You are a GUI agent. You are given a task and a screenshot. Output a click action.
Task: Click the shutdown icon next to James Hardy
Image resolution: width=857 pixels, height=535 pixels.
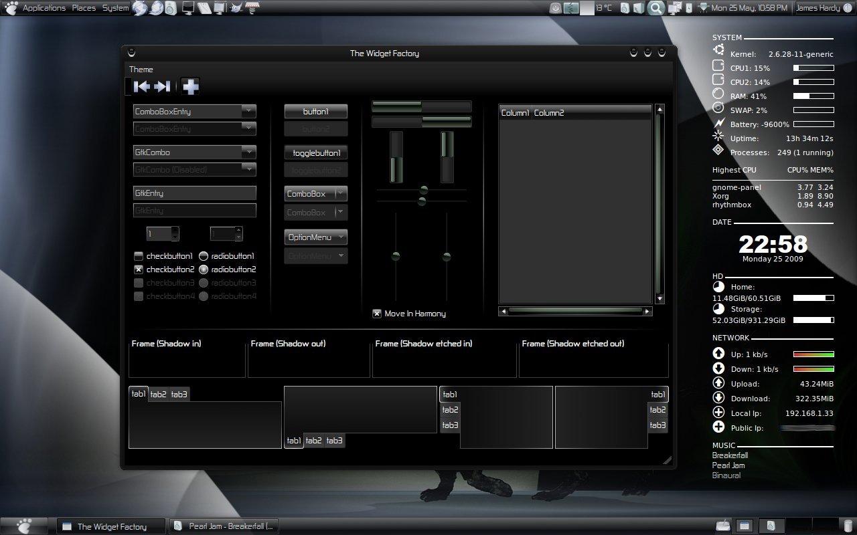(x=848, y=8)
